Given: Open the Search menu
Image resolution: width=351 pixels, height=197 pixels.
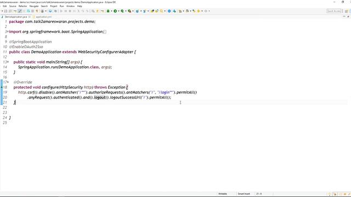Looking at the screenshot, I should [44, 6].
